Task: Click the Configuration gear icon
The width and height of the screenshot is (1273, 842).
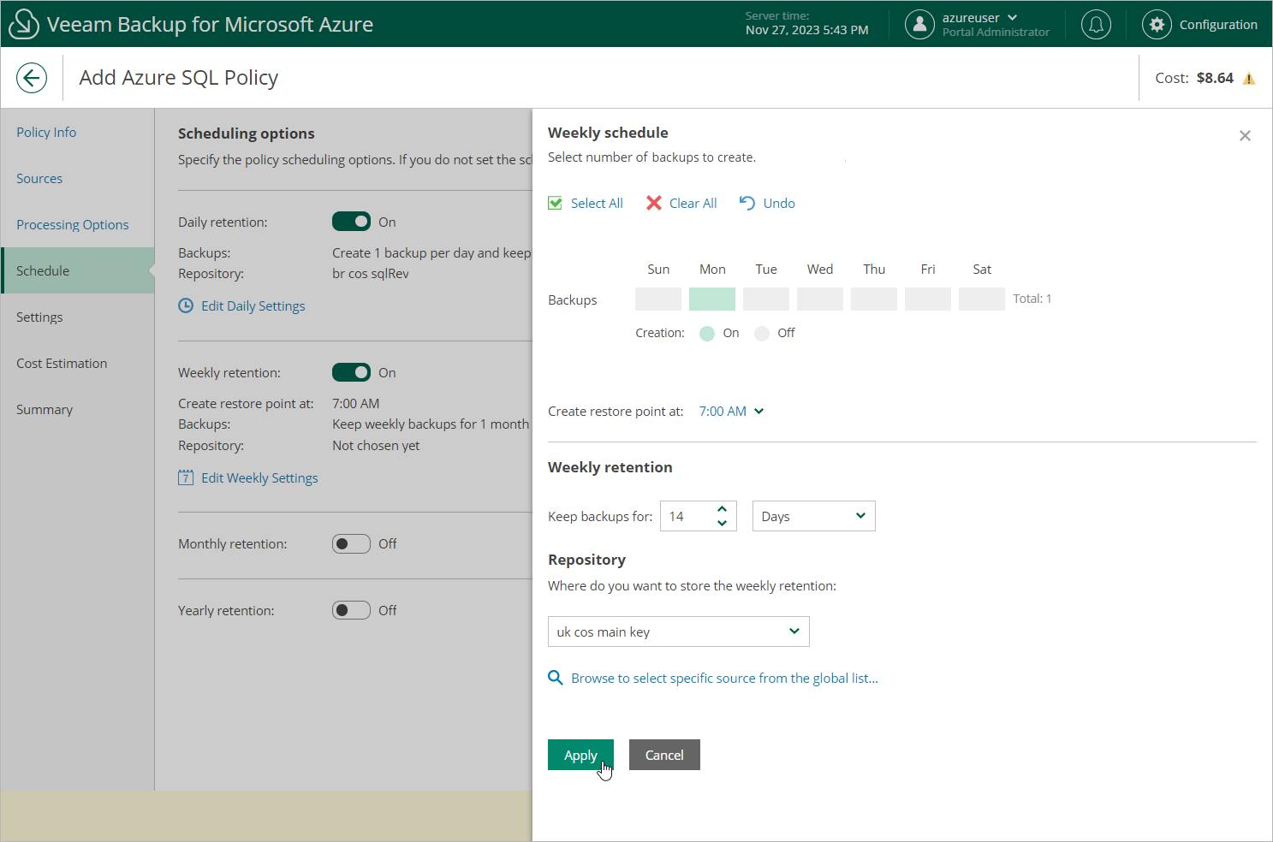Action: coord(1157,24)
